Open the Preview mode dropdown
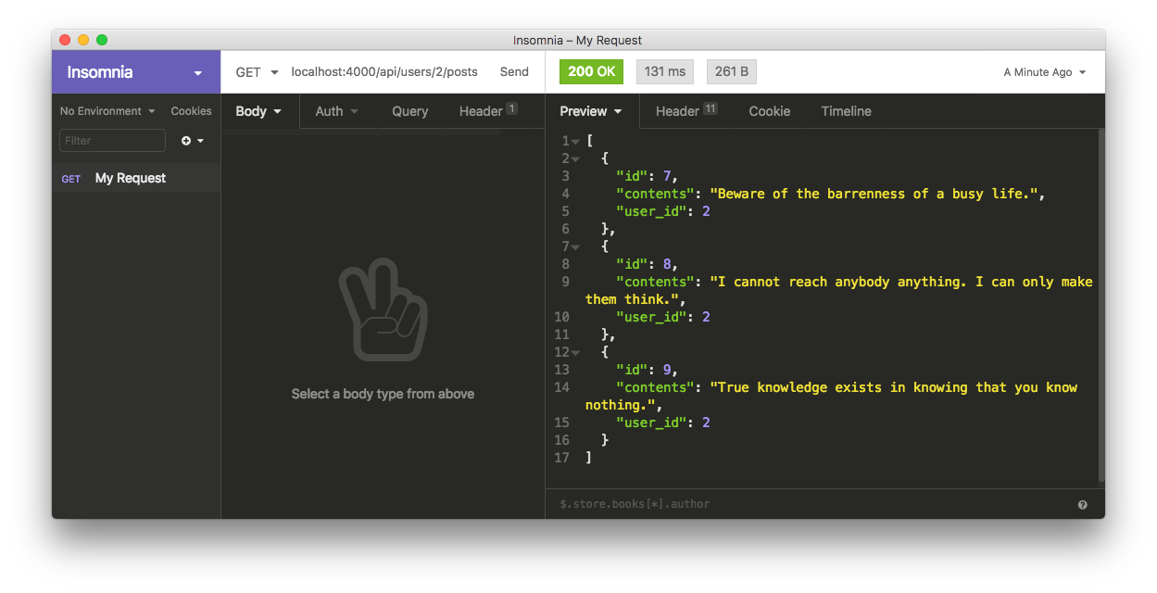This screenshot has height=593, width=1157. coord(592,111)
